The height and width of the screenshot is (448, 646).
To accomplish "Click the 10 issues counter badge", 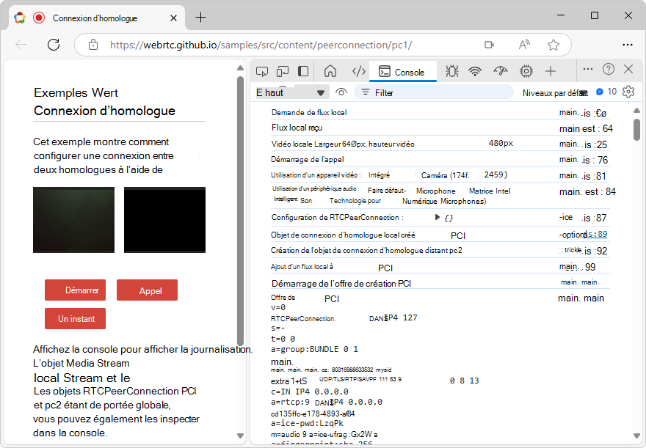I will click(606, 92).
